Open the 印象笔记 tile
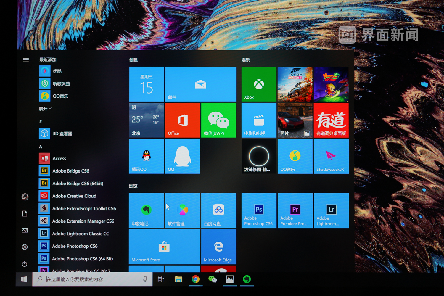Screen dimensions: 444x296 (x=147, y=210)
